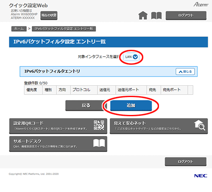Collapse section with 閉じる button

pyautogui.click(x=185, y=72)
